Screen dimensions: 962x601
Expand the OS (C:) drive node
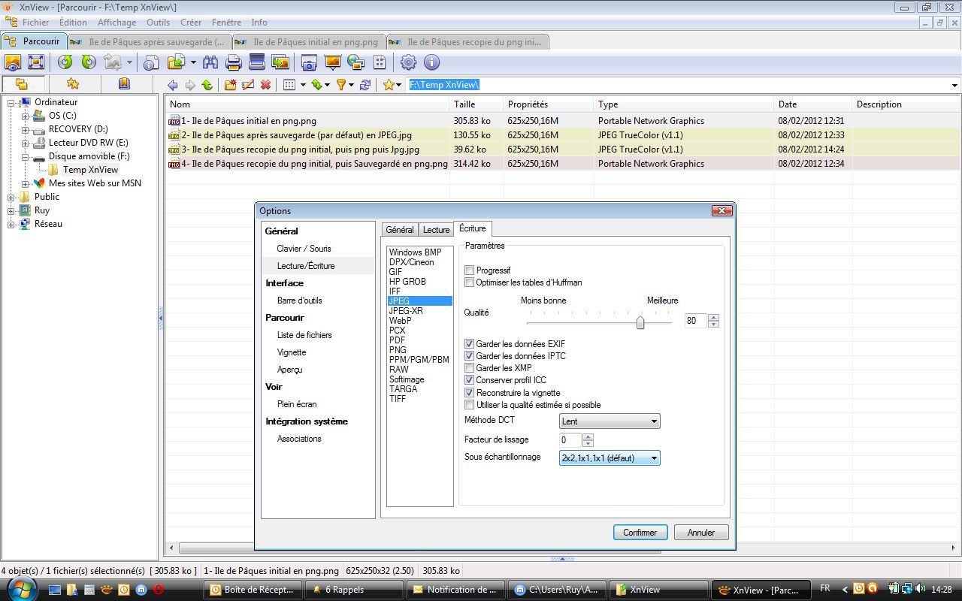tap(26, 116)
